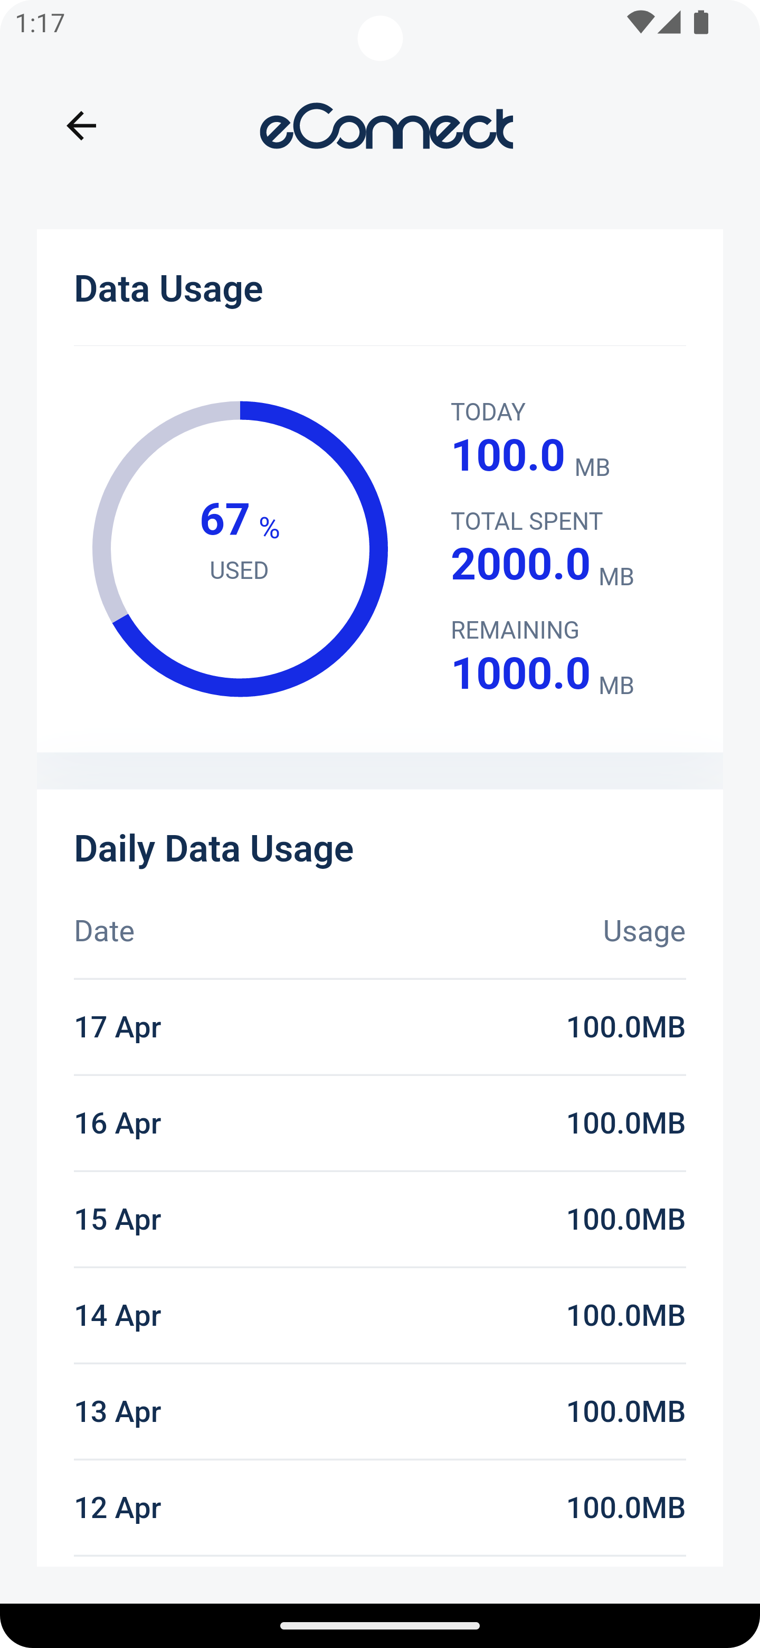Tap the eConnect logo

(x=386, y=126)
